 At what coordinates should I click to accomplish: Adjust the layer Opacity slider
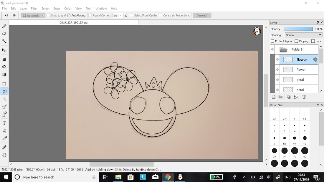pos(298,29)
